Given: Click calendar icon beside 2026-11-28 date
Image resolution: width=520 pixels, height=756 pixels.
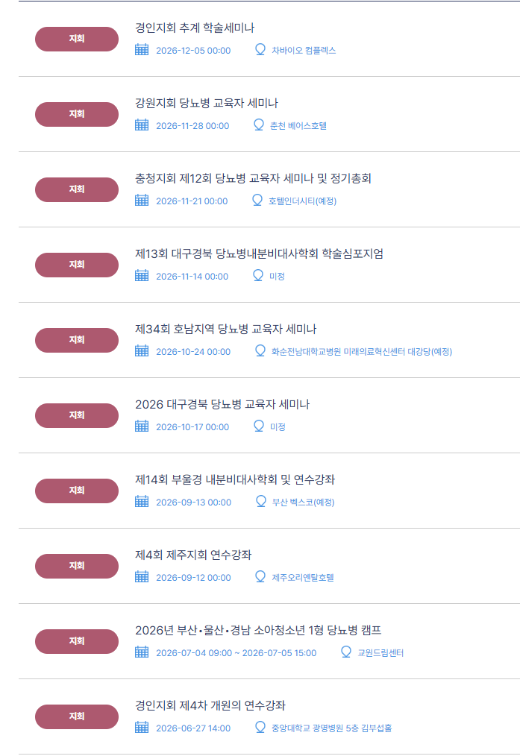Looking at the screenshot, I should pyautogui.click(x=142, y=125).
